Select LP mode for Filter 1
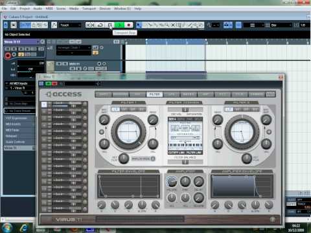This screenshot has height=233, width=311. coord(116,109)
